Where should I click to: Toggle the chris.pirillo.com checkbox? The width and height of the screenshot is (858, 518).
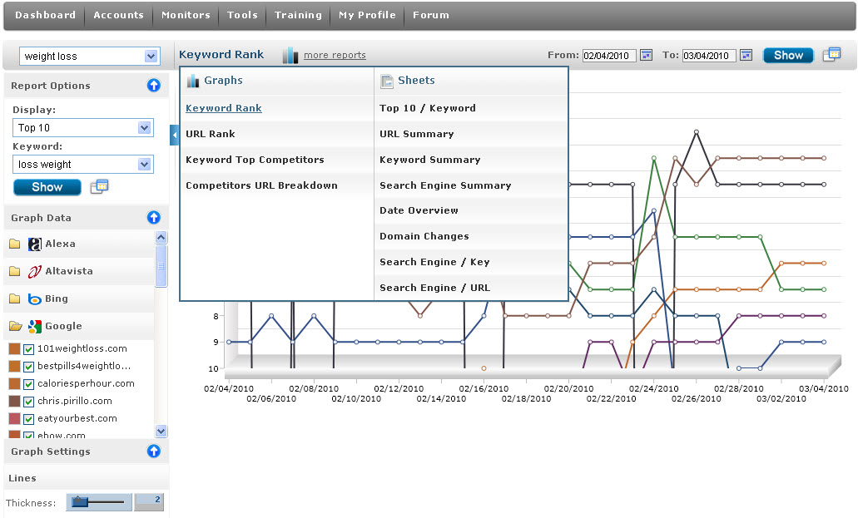(x=30, y=402)
